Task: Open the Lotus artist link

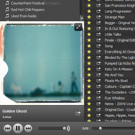Action: tap(7, 117)
